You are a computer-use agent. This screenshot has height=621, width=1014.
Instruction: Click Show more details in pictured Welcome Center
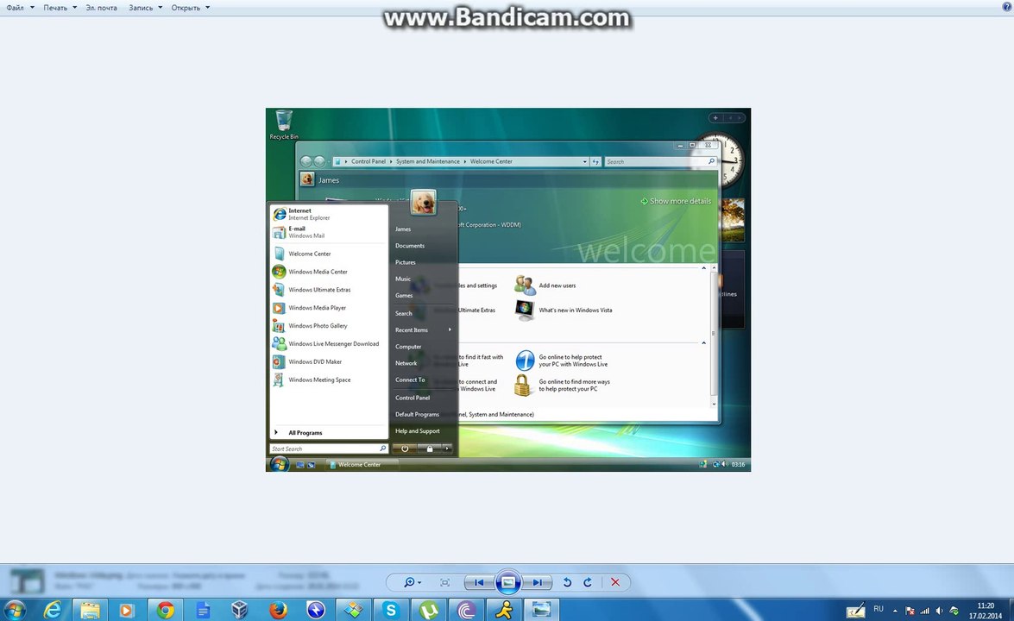click(x=677, y=201)
